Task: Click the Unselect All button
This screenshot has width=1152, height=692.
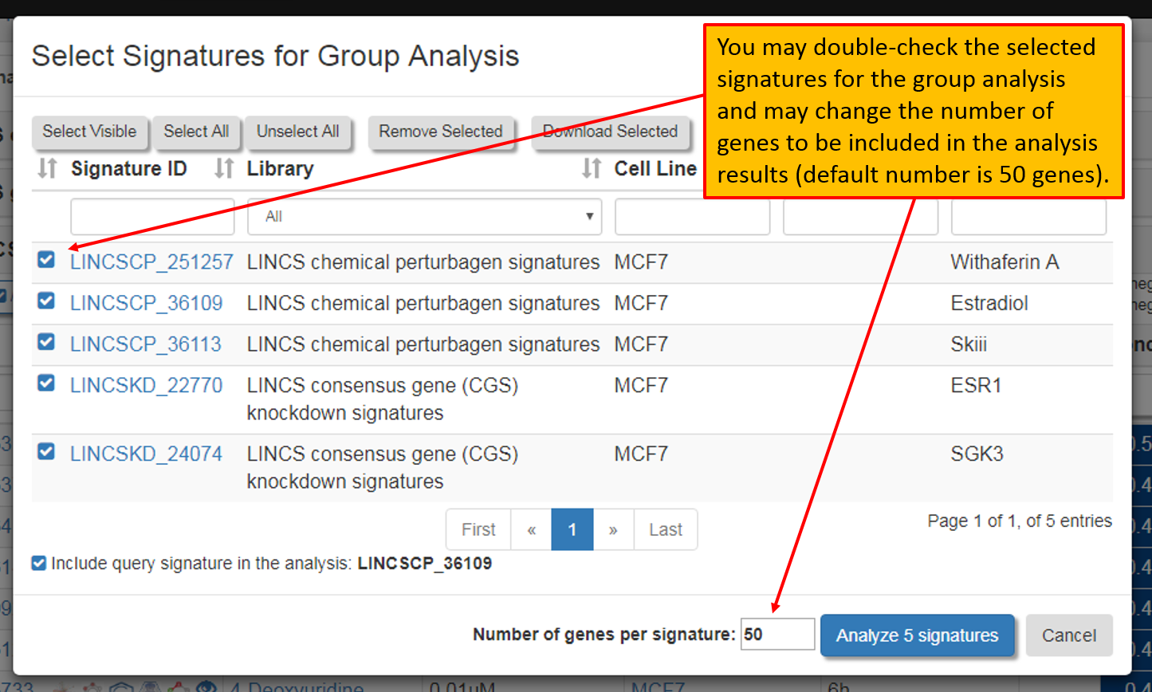Action: [297, 132]
